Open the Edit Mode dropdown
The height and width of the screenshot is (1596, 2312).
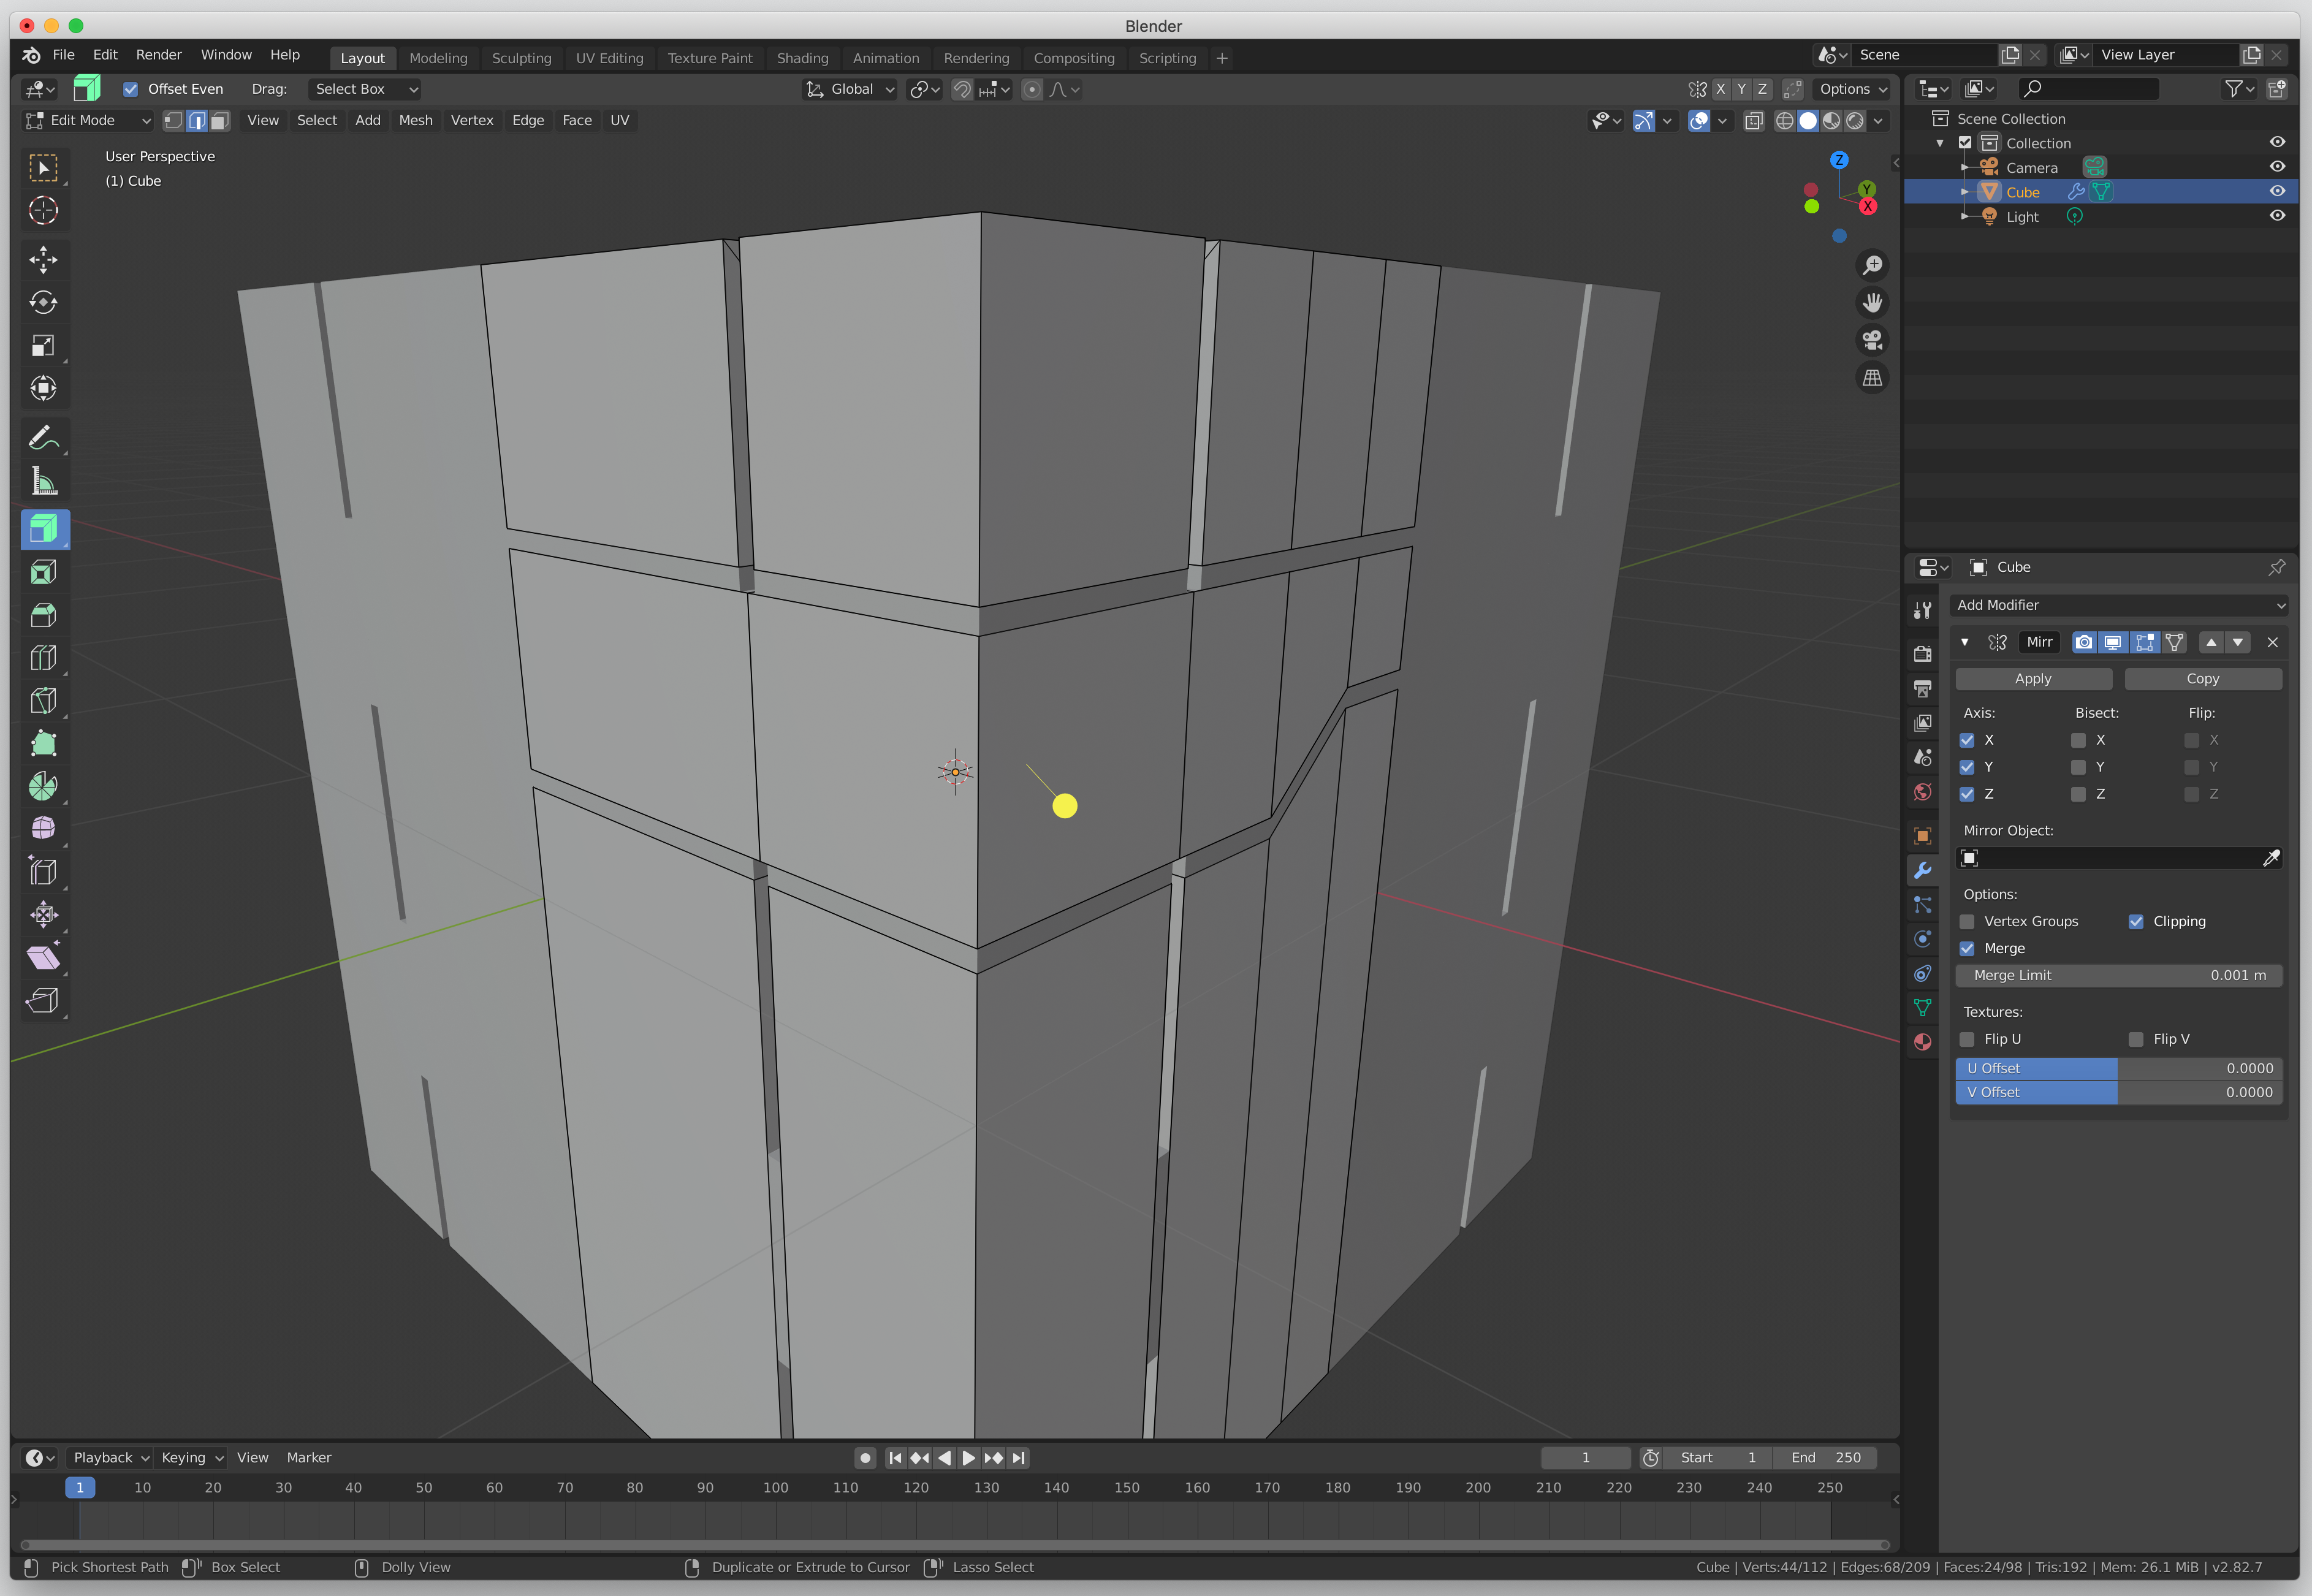(x=88, y=120)
